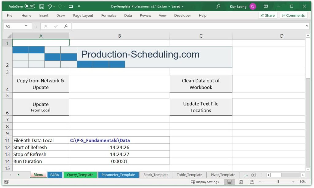The image size is (314, 188).
Task: Select the Run Duration value 0:00:01
Action: (119, 161)
